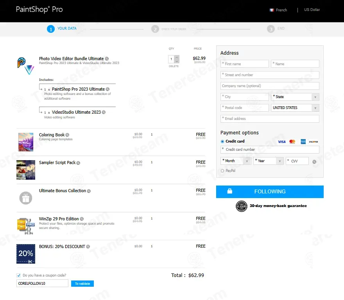This screenshot has width=344, height=300.
Task: Click into the City field
Action: click(245, 97)
